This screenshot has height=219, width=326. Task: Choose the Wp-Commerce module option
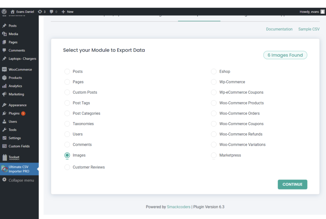[x=214, y=82]
